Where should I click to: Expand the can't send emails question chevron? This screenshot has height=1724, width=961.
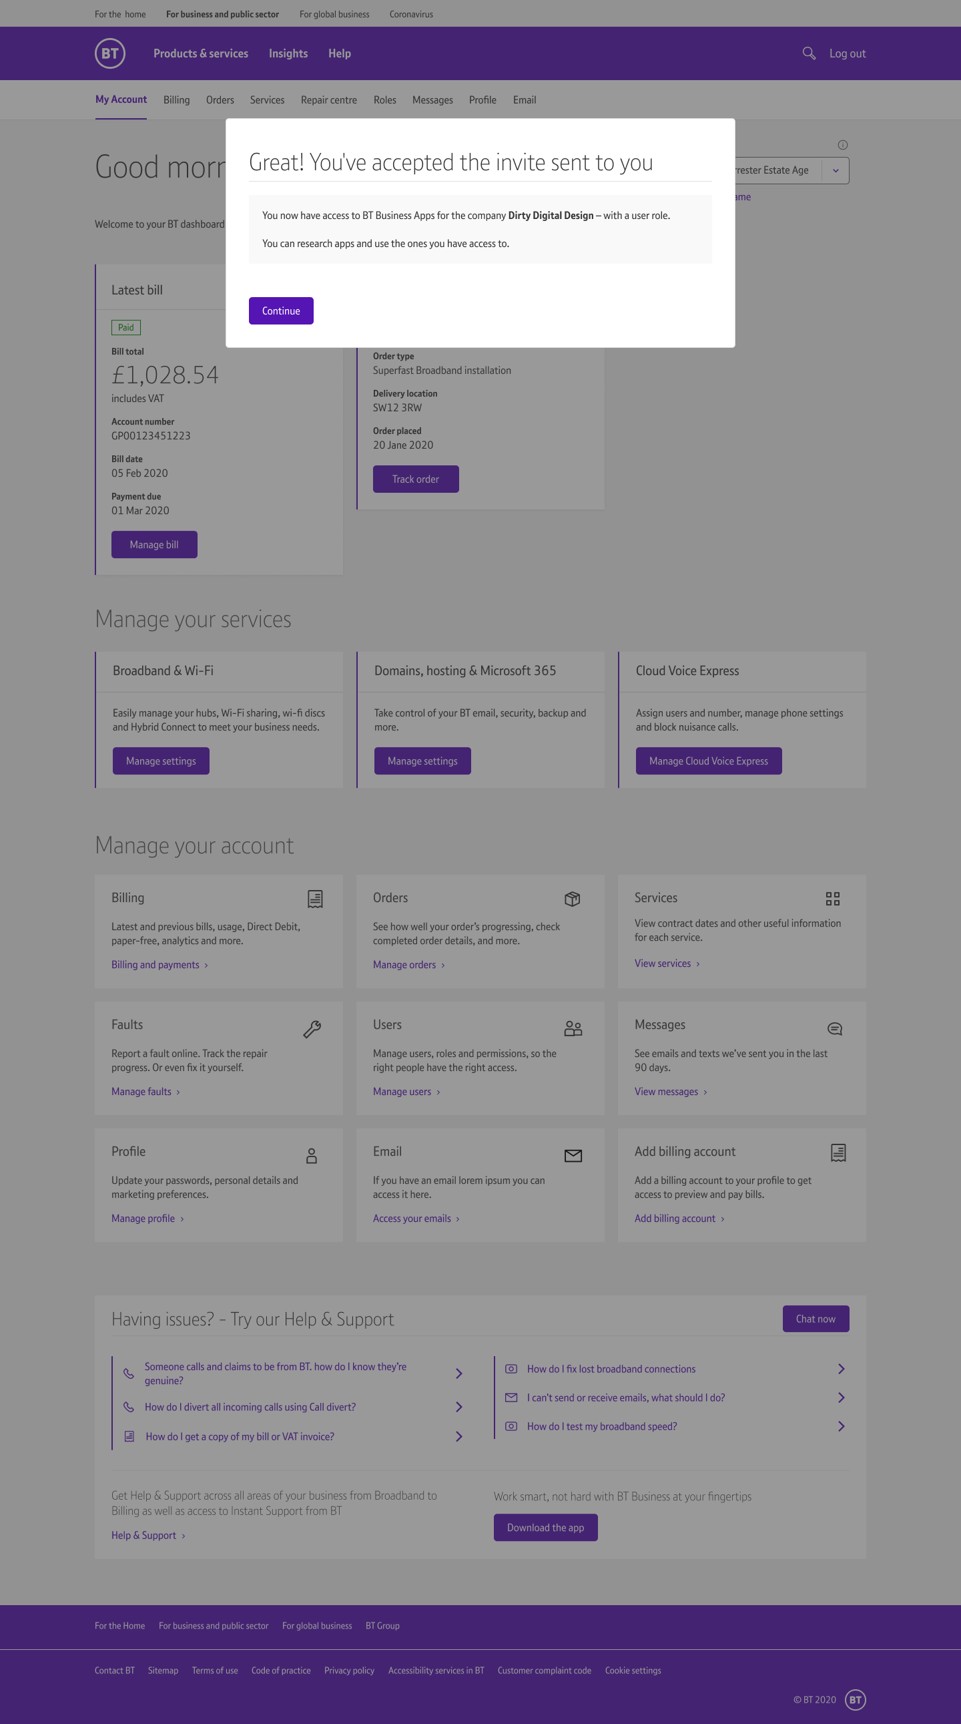pyautogui.click(x=842, y=1397)
